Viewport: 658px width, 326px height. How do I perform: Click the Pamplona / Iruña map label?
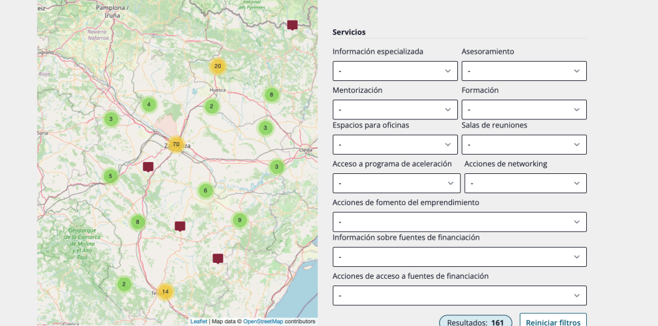pyautogui.click(x=112, y=11)
